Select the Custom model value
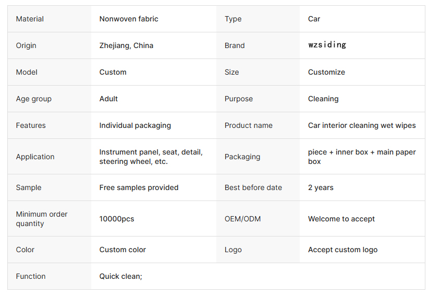Viewport: 428px width, 295px height. click(x=113, y=72)
